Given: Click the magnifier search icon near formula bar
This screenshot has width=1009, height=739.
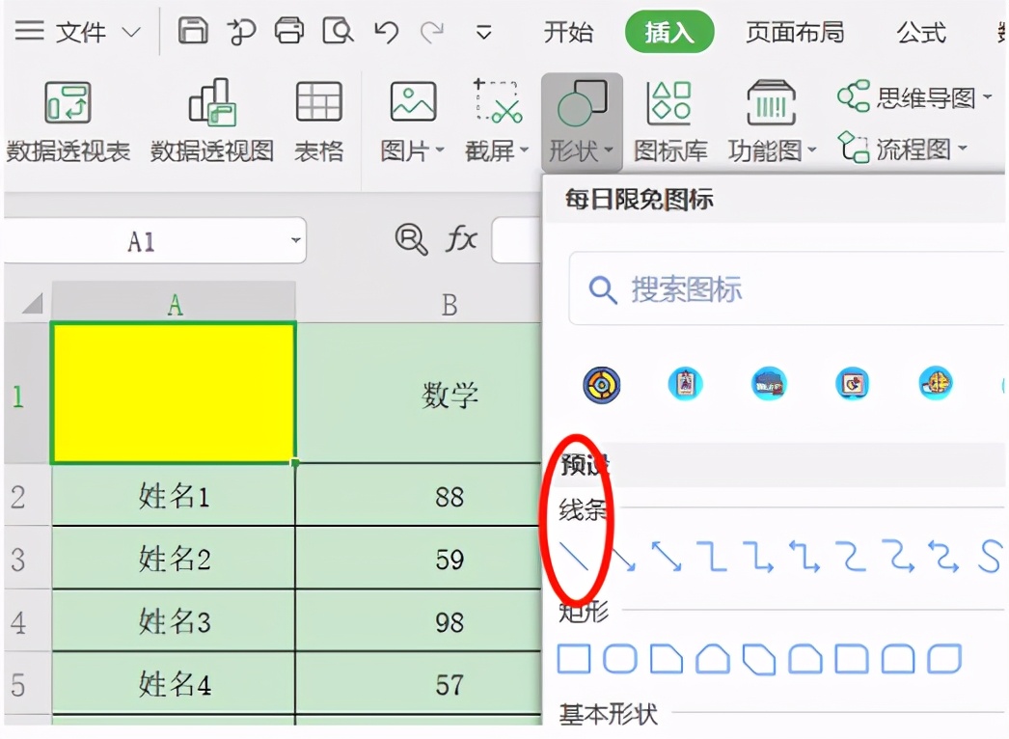Looking at the screenshot, I should tap(412, 240).
